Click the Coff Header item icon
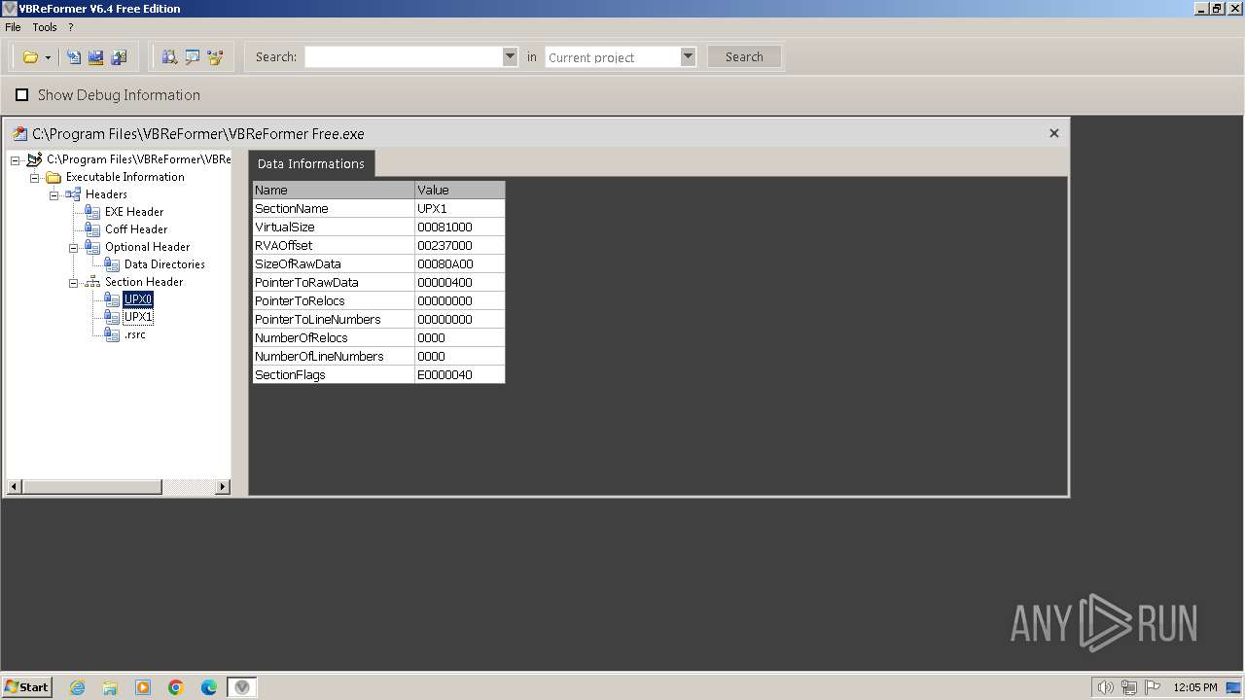This screenshot has width=1245, height=700. tap(92, 229)
